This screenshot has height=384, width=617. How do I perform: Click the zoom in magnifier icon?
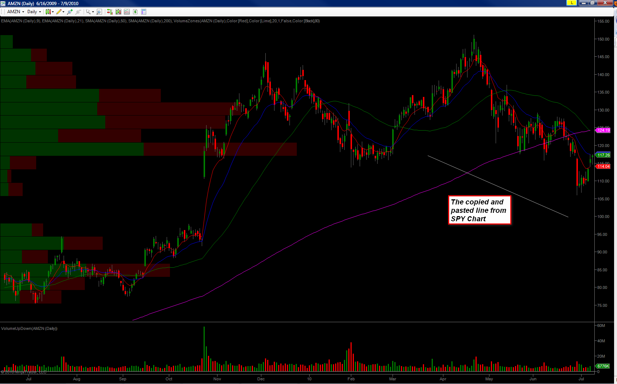(70, 12)
